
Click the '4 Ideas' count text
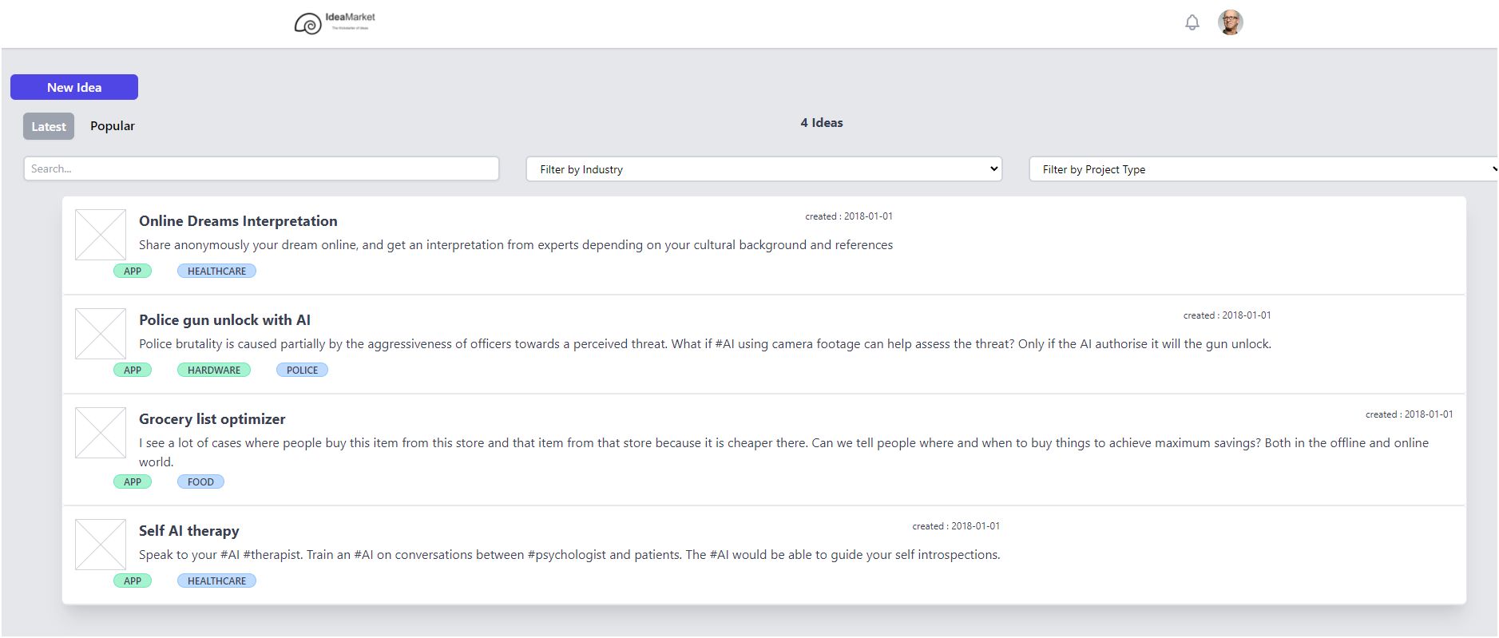pyautogui.click(x=822, y=123)
